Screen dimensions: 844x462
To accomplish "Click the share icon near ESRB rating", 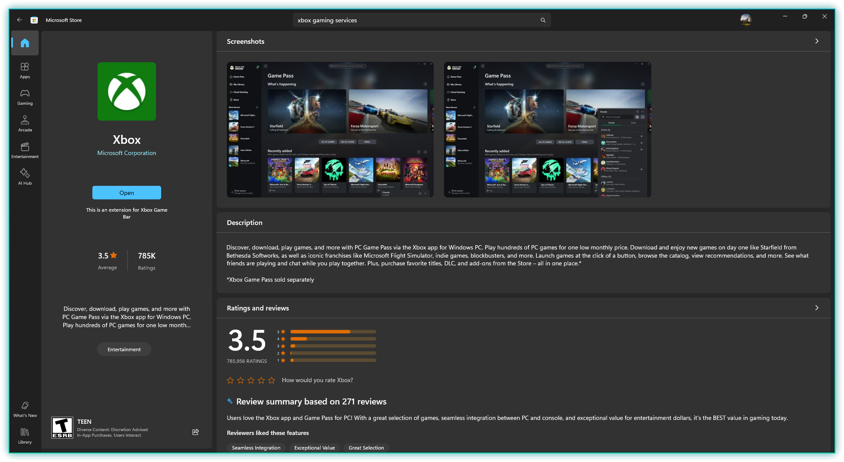I will [196, 432].
